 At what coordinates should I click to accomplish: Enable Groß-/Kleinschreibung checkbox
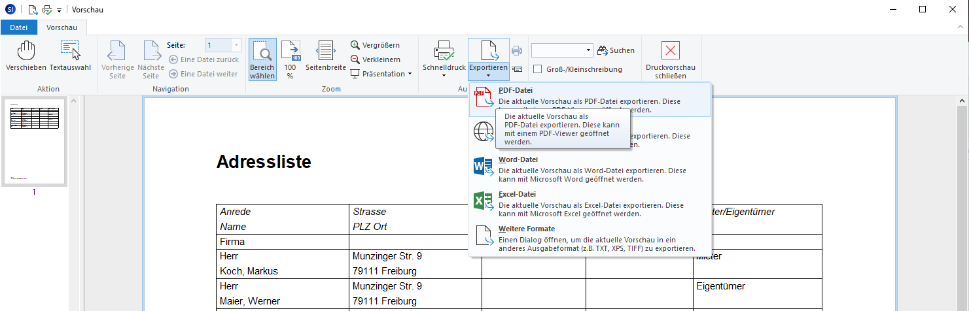pos(537,69)
